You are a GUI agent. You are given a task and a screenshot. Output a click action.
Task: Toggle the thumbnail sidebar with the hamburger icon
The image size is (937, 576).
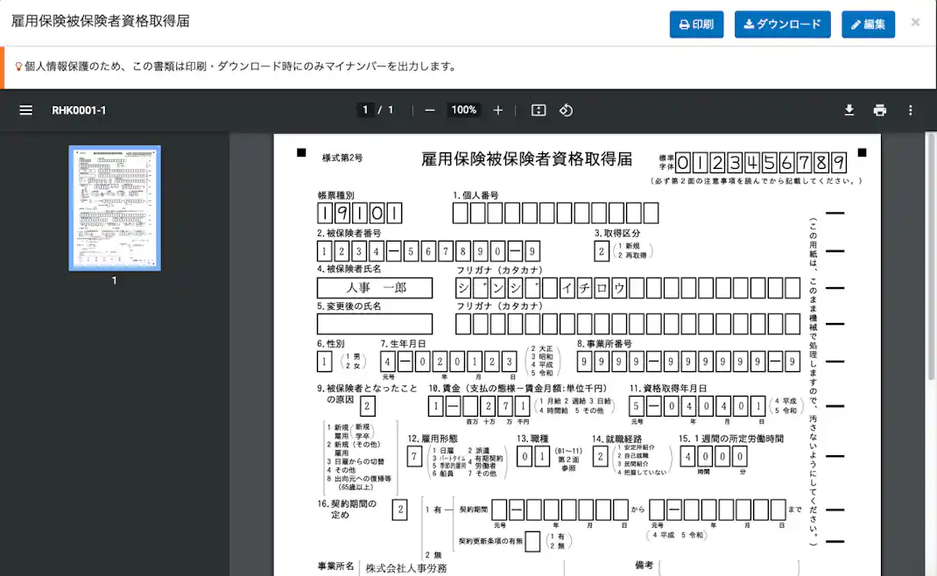25,110
